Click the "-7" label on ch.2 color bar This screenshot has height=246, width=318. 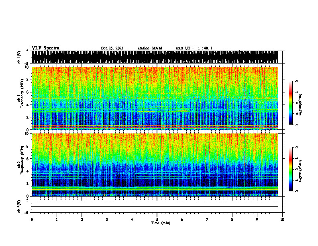pos(296,191)
